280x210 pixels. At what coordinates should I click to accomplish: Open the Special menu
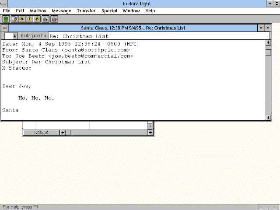(109, 11)
